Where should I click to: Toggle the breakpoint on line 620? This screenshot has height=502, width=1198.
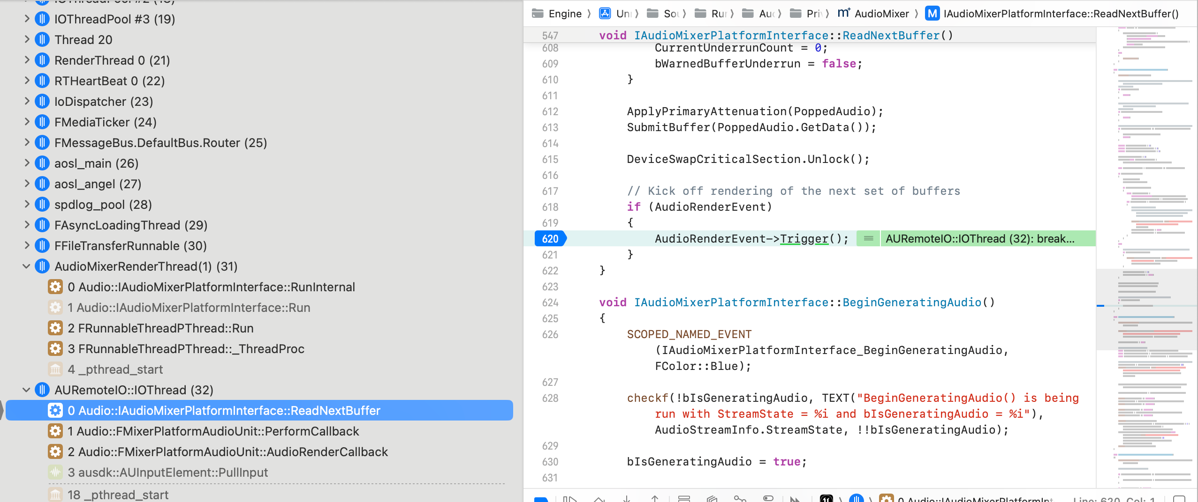click(x=550, y=239)
